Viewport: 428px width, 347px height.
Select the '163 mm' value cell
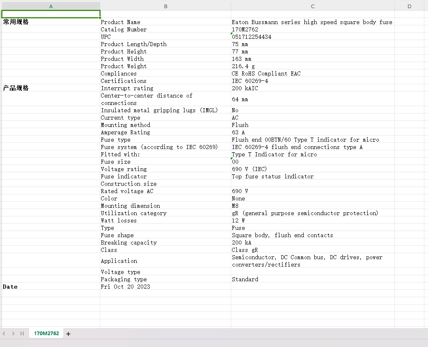coord(313,58)
